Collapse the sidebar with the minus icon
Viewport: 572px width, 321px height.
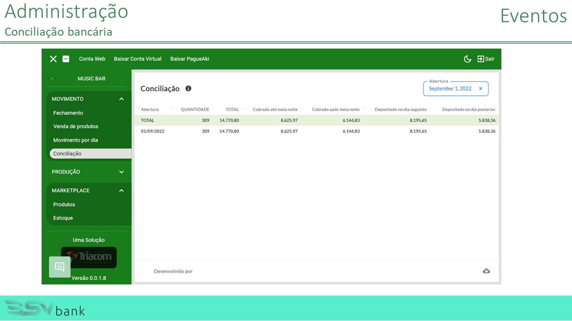click(66, 59)
